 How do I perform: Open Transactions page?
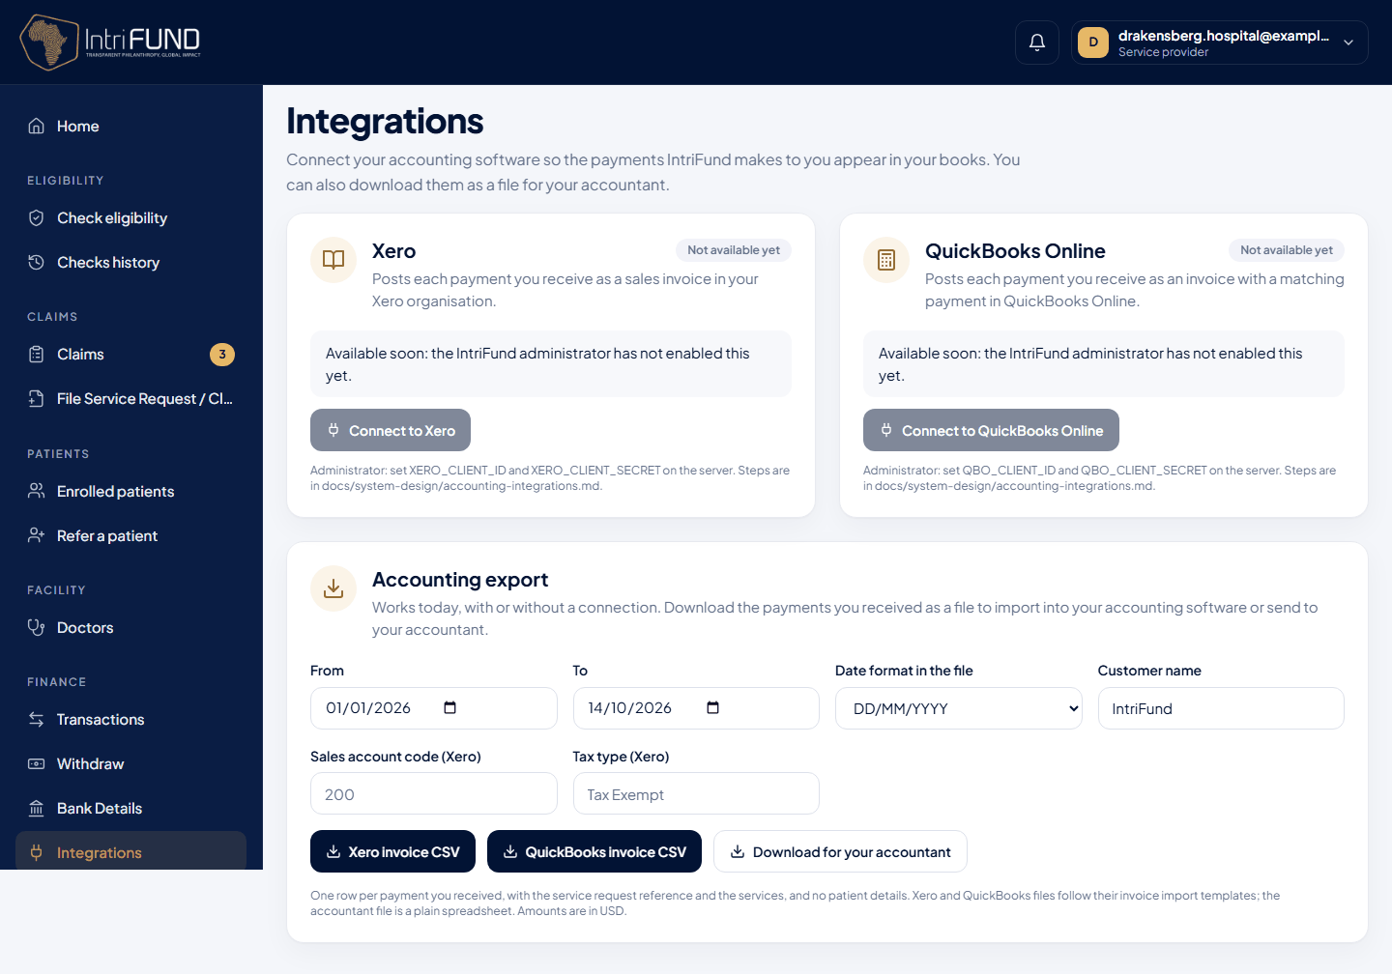pyautogui.click(x=130, y=720)
